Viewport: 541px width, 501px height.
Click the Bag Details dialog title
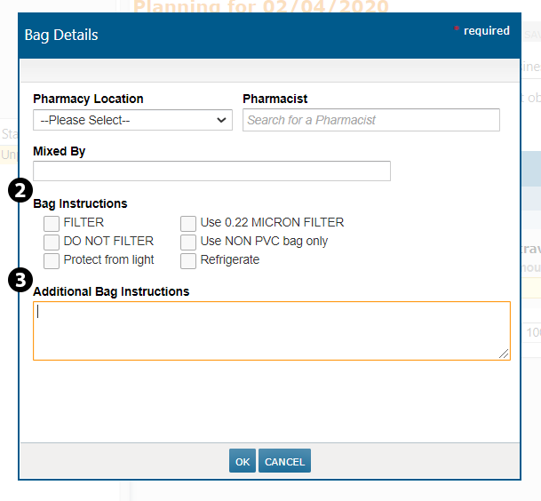[x=61, y=36]
